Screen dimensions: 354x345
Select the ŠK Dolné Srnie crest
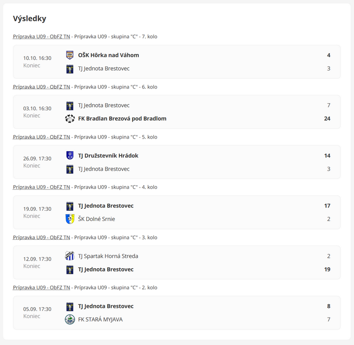[70, 219]
